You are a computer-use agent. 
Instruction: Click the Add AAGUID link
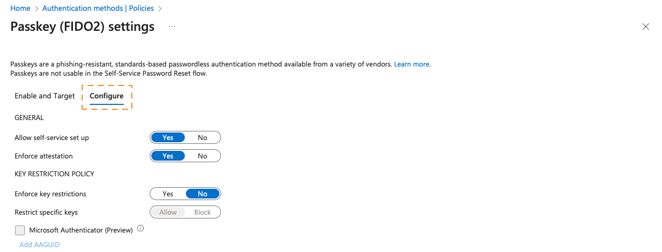point(39,244)
